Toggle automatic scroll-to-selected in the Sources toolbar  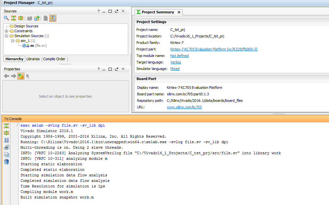(x=53, y=18)
